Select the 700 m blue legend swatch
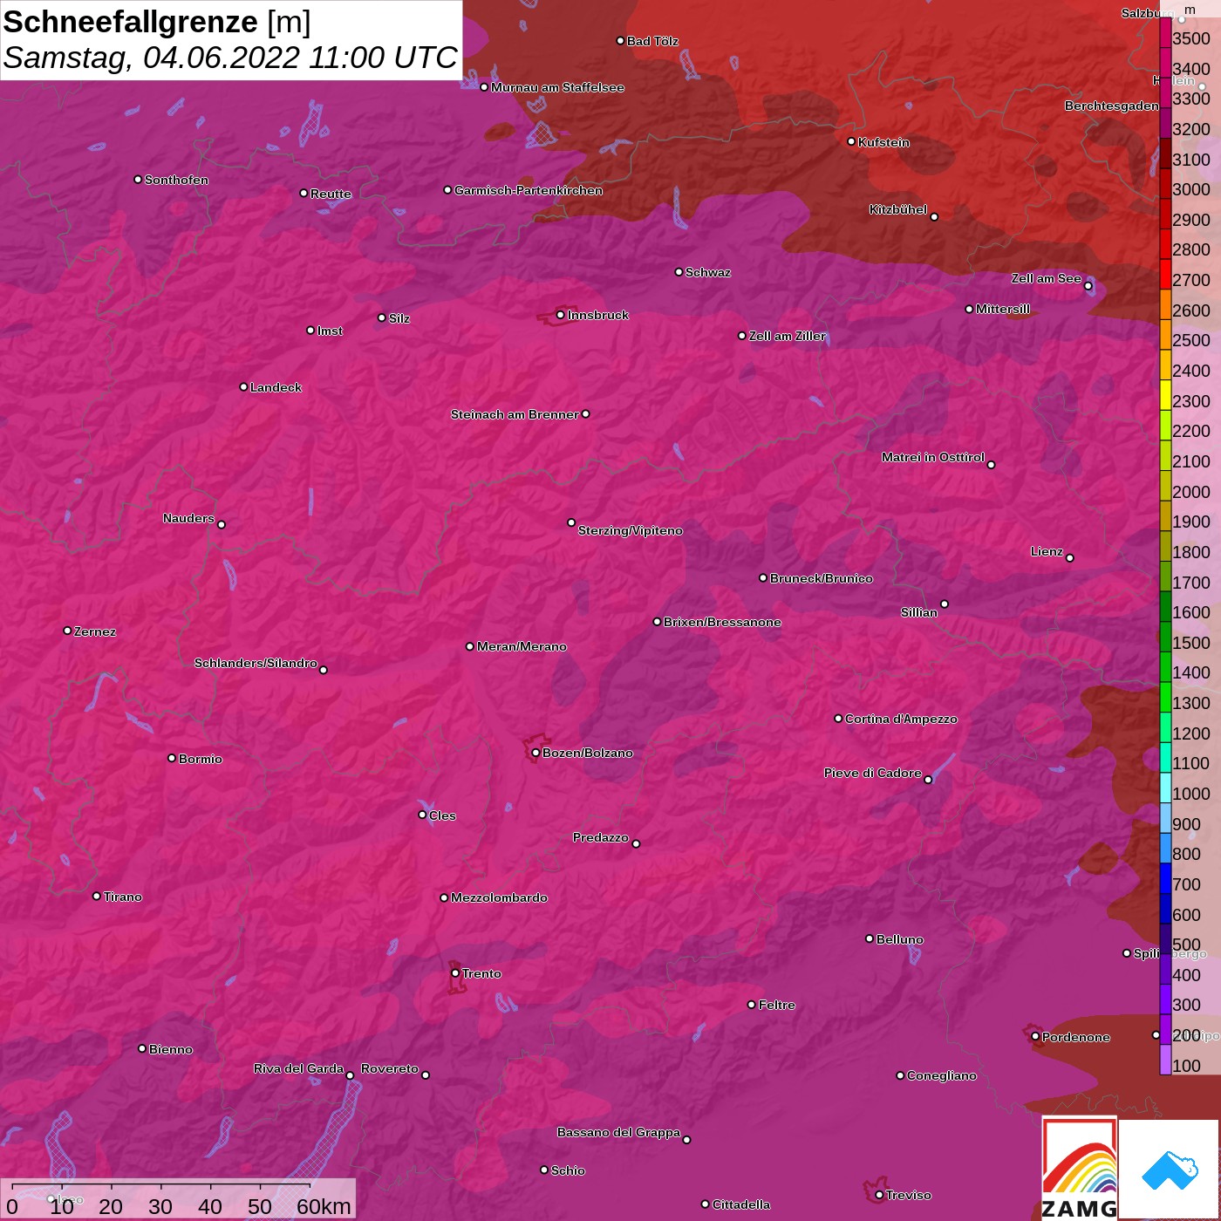This screenshot has width=1221, height=1221. point(1165,878)
